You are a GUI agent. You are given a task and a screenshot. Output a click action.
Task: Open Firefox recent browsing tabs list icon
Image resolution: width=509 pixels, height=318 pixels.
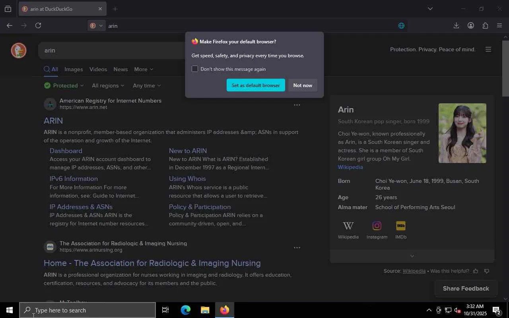pyautogui.click(x=8, y=9)
